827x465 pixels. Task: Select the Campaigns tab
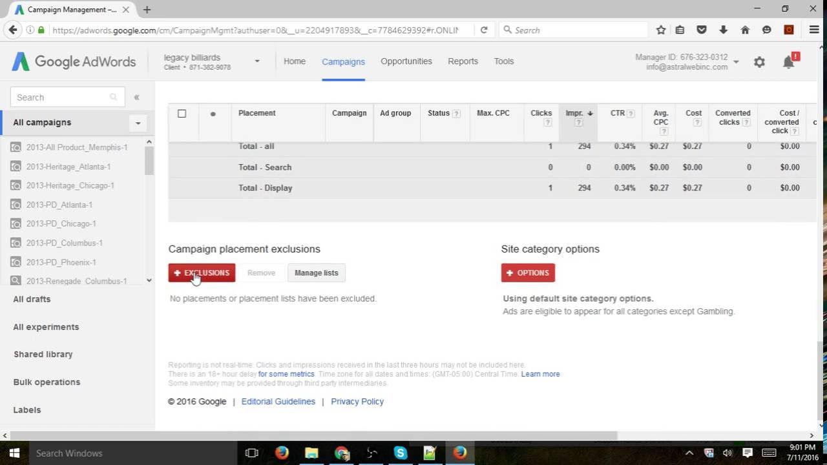(343, 62)
